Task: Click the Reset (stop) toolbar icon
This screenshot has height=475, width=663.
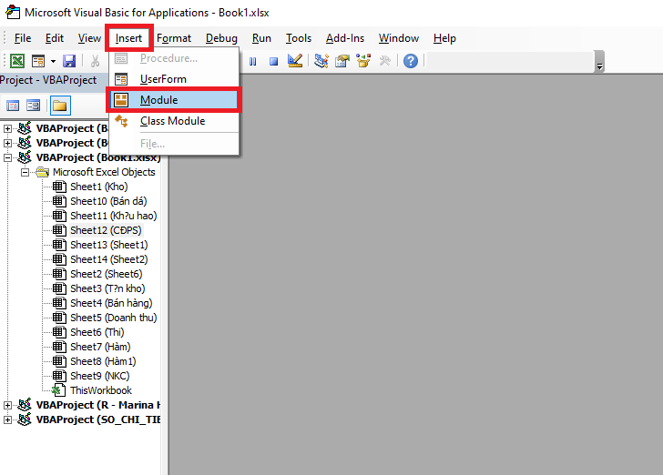Action: click(x=273, y=62)
